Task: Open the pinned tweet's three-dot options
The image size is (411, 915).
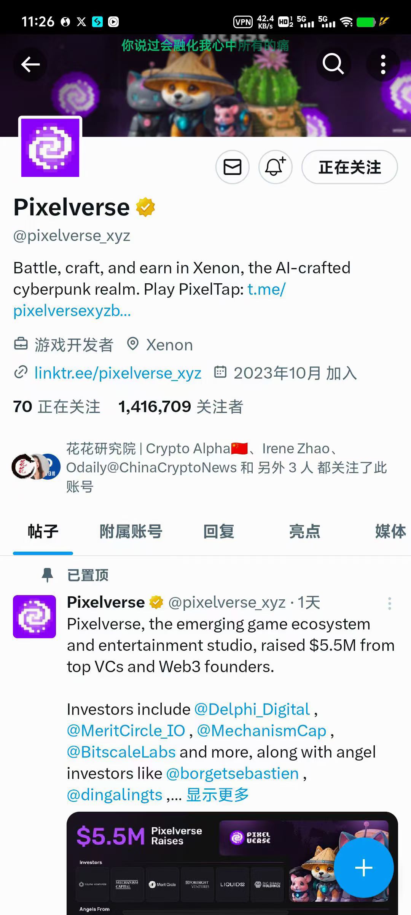Action: tap(389, 604)
